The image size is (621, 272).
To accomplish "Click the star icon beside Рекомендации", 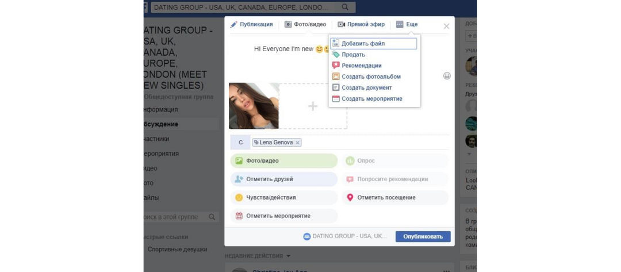I will pos(336,66).
